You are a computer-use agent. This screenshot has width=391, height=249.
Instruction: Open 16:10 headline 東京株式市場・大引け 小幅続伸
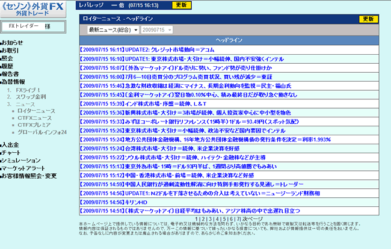[x=182, y=59]
